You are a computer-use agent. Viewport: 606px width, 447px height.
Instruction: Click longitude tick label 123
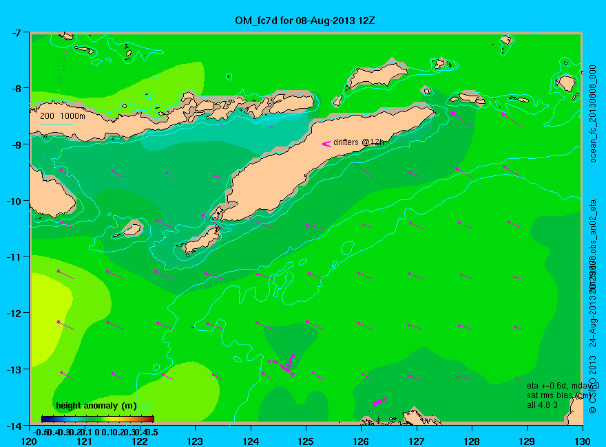195,441
